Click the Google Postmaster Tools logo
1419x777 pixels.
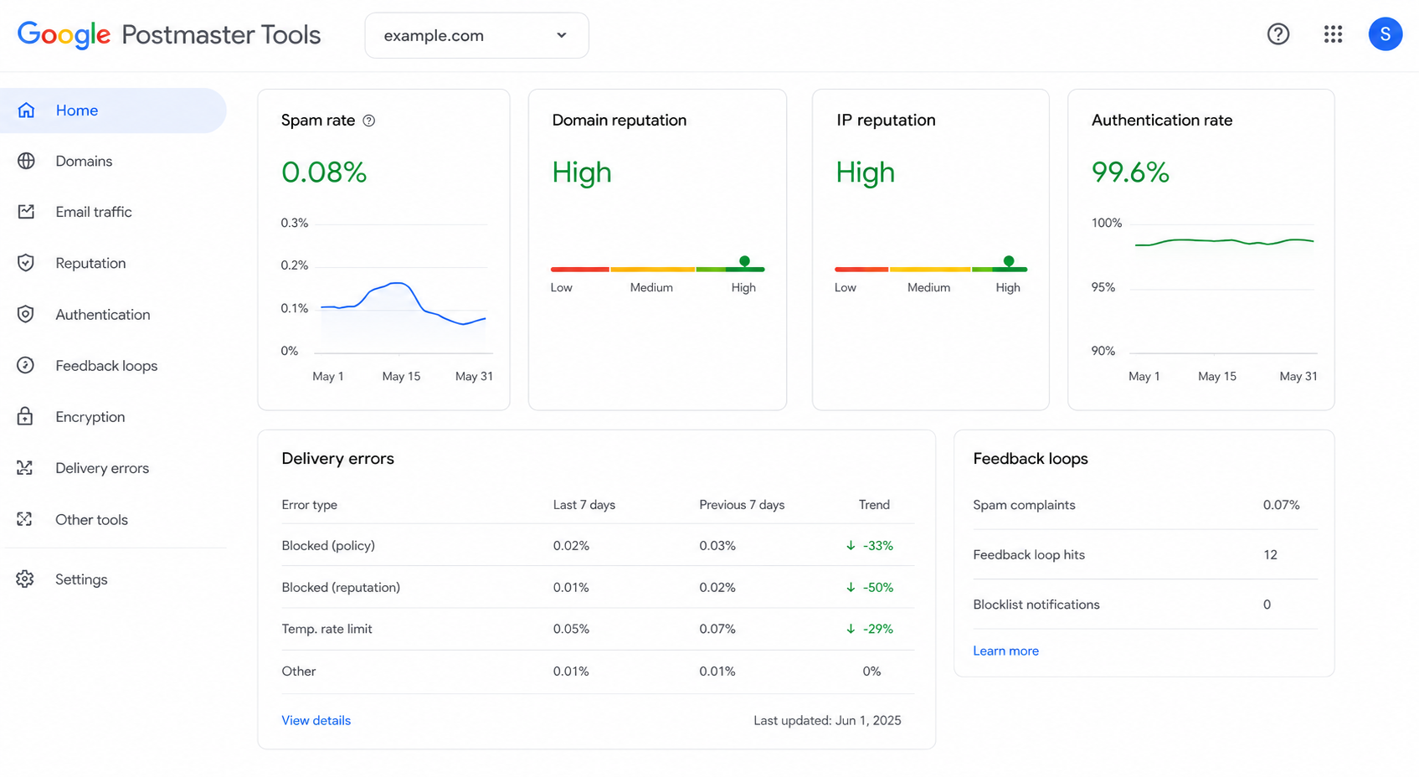coord(169,35)
